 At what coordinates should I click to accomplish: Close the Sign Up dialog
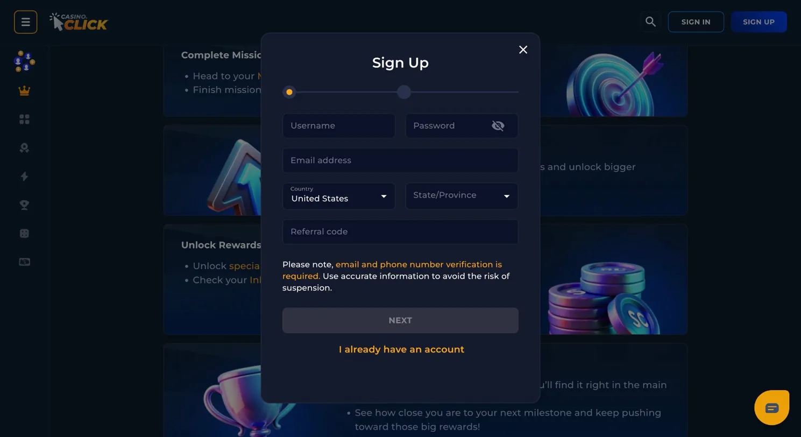click(x=523, y=50)
